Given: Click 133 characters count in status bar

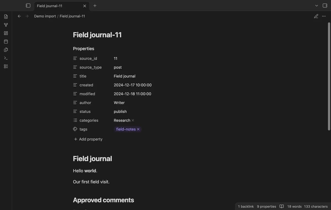Looking at the screenshot, I should 316,206.
